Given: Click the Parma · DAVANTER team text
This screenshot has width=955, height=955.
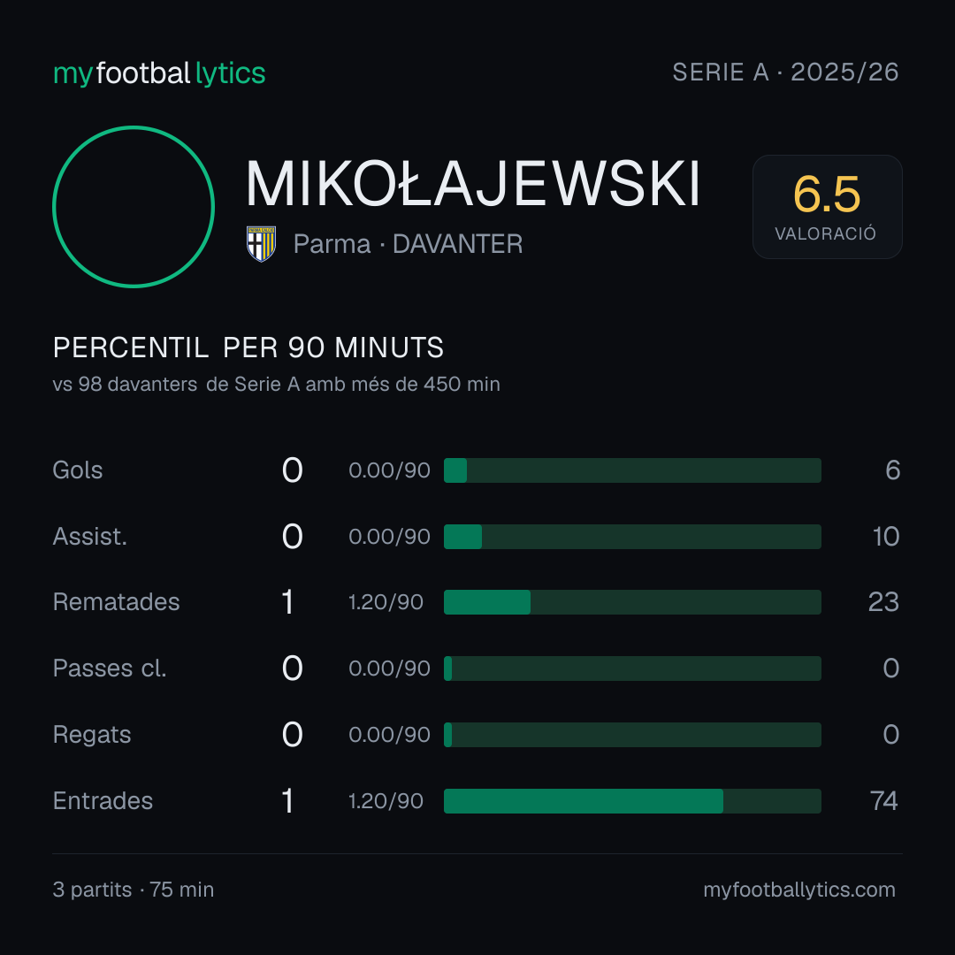Looking at the screenshot, I should pyautogui.click(x=408, y=244).
